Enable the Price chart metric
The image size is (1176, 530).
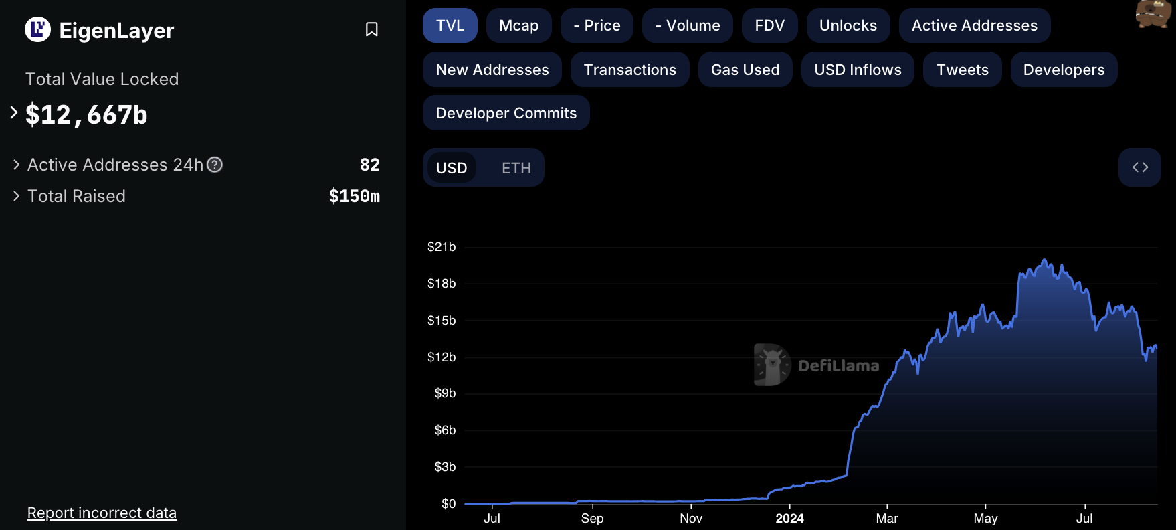coord(597,25)
